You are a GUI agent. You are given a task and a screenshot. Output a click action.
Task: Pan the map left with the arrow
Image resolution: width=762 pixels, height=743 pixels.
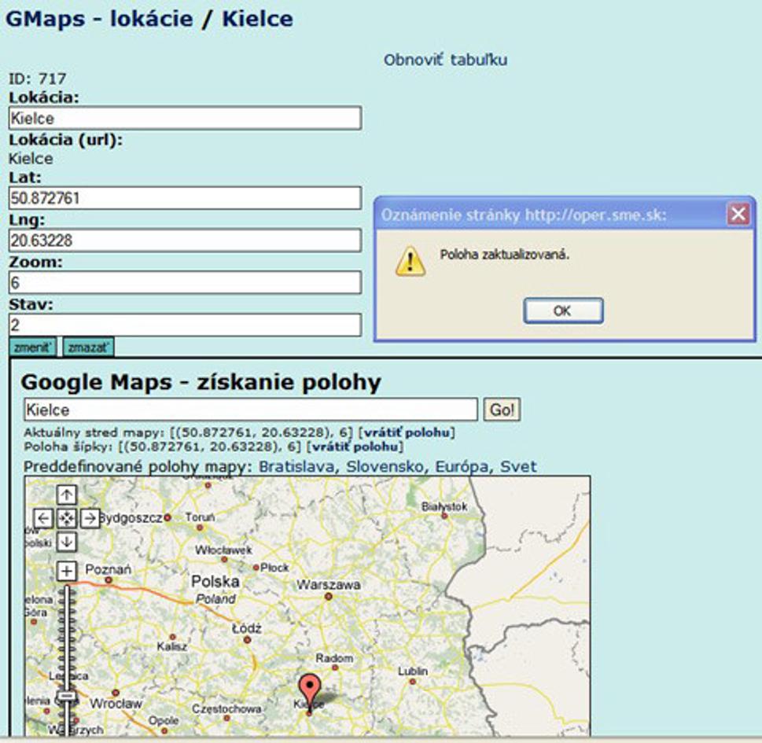(42, 518)
